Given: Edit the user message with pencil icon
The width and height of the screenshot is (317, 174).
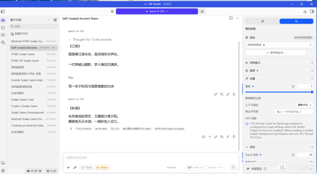Looking at the screenshot, I should click(228, 94).
